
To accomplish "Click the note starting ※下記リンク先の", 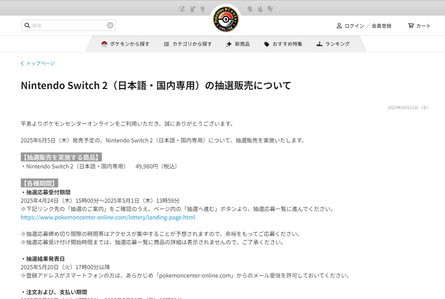I will pos(178,209).
